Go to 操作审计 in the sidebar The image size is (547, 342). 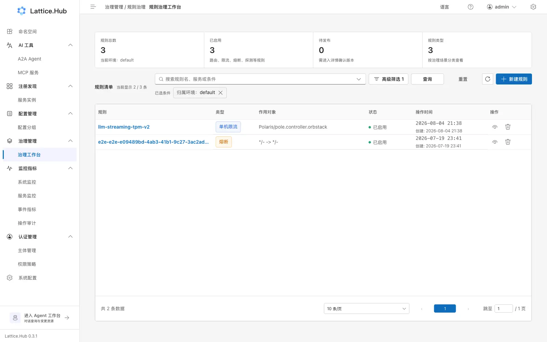tap(40, 223)
